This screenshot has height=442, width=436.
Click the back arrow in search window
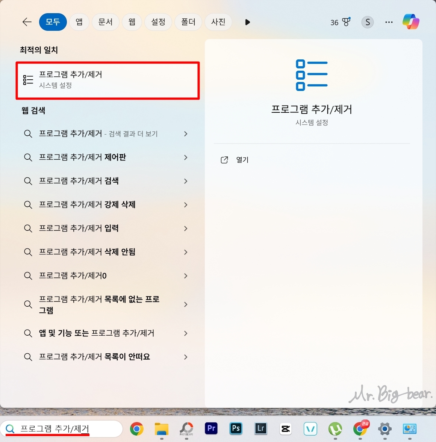tap(27, 22)
